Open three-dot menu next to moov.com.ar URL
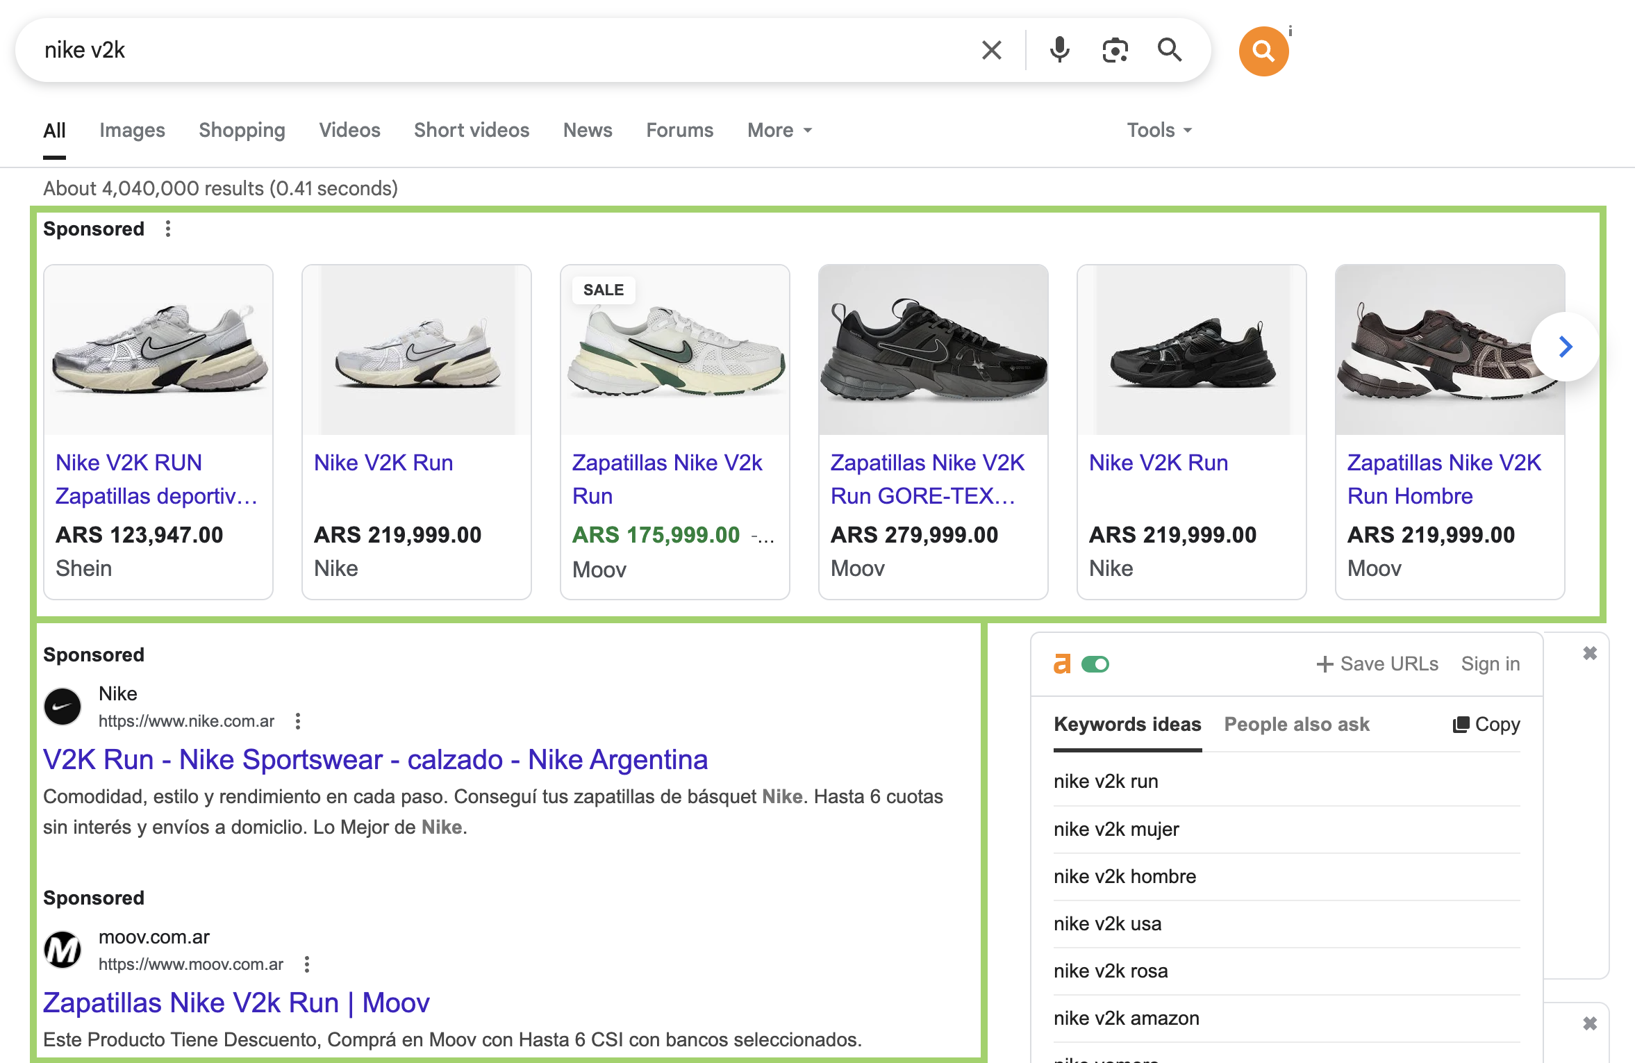 coord(307,964)
